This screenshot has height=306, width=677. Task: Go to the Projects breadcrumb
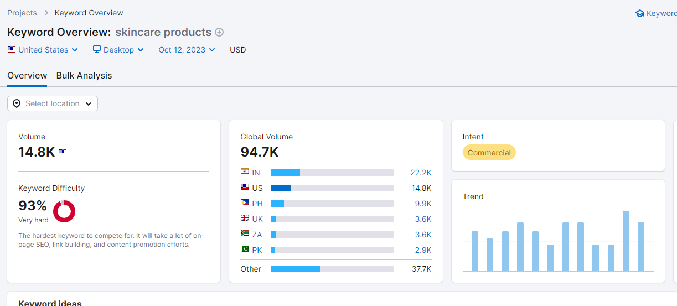tap(22, 13)
